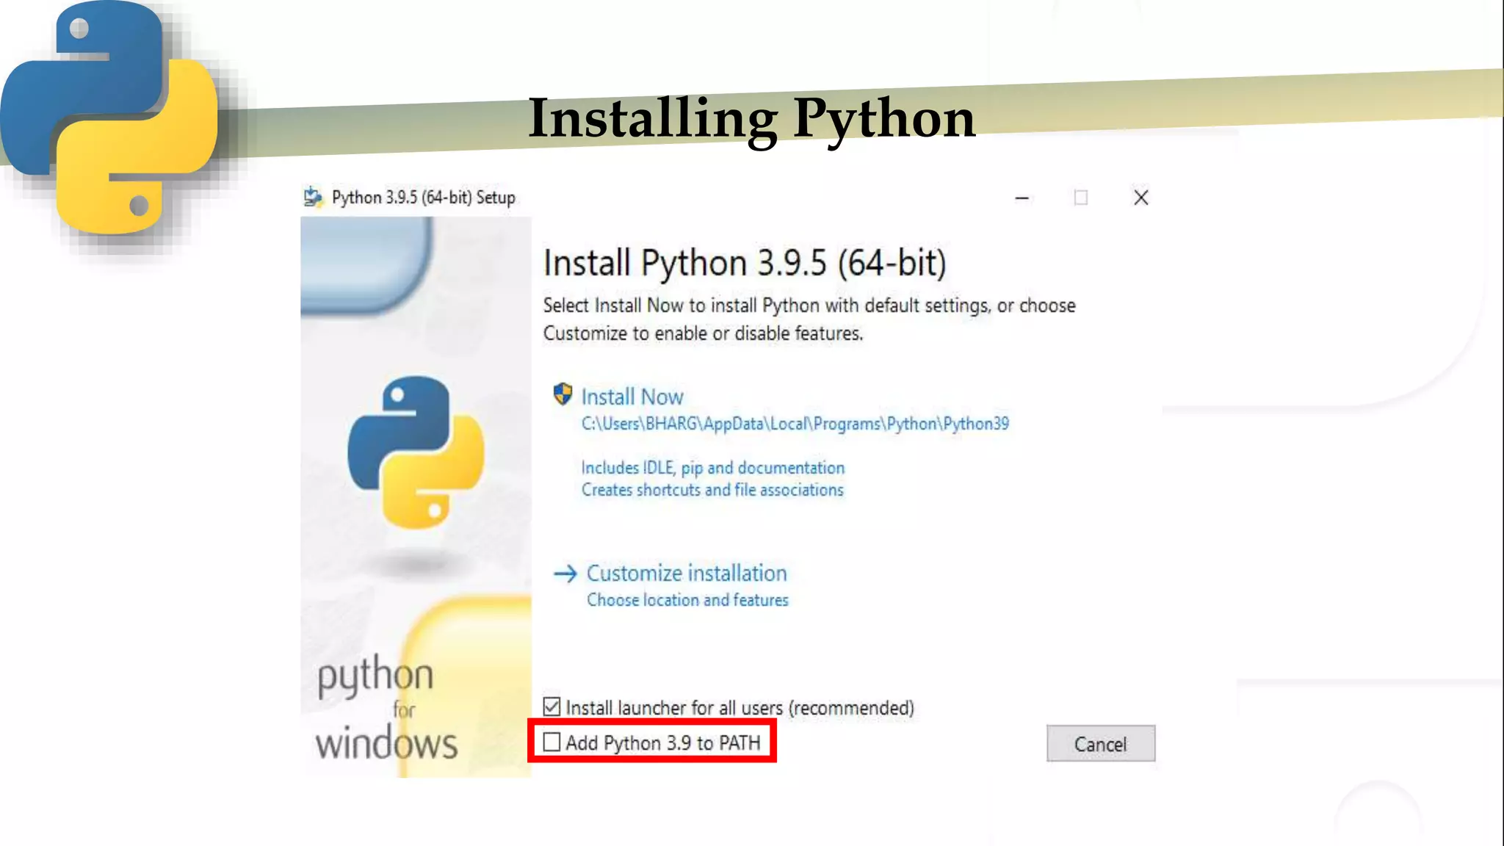The width and height of the screenshot is (1504, 846).
Task: Open Customize installation option
Action: point(686,574)
